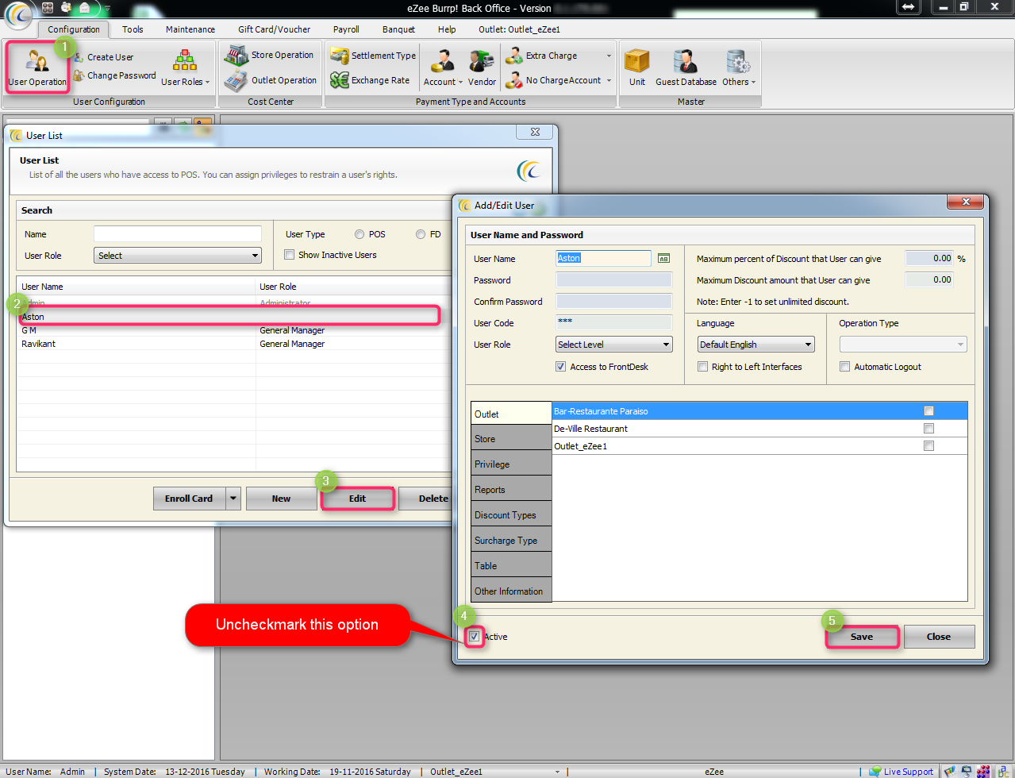Enable Show Inactive Users checkbox
Image resolution: width=1015 pixels, height=778 pixels.
tap(290, 255)
